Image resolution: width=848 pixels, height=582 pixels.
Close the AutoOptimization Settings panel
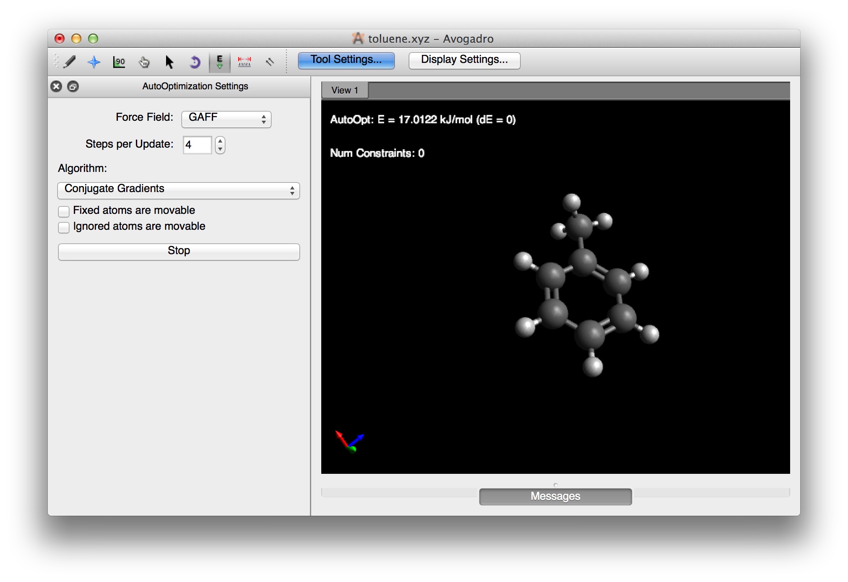click(x=56, y=86)
